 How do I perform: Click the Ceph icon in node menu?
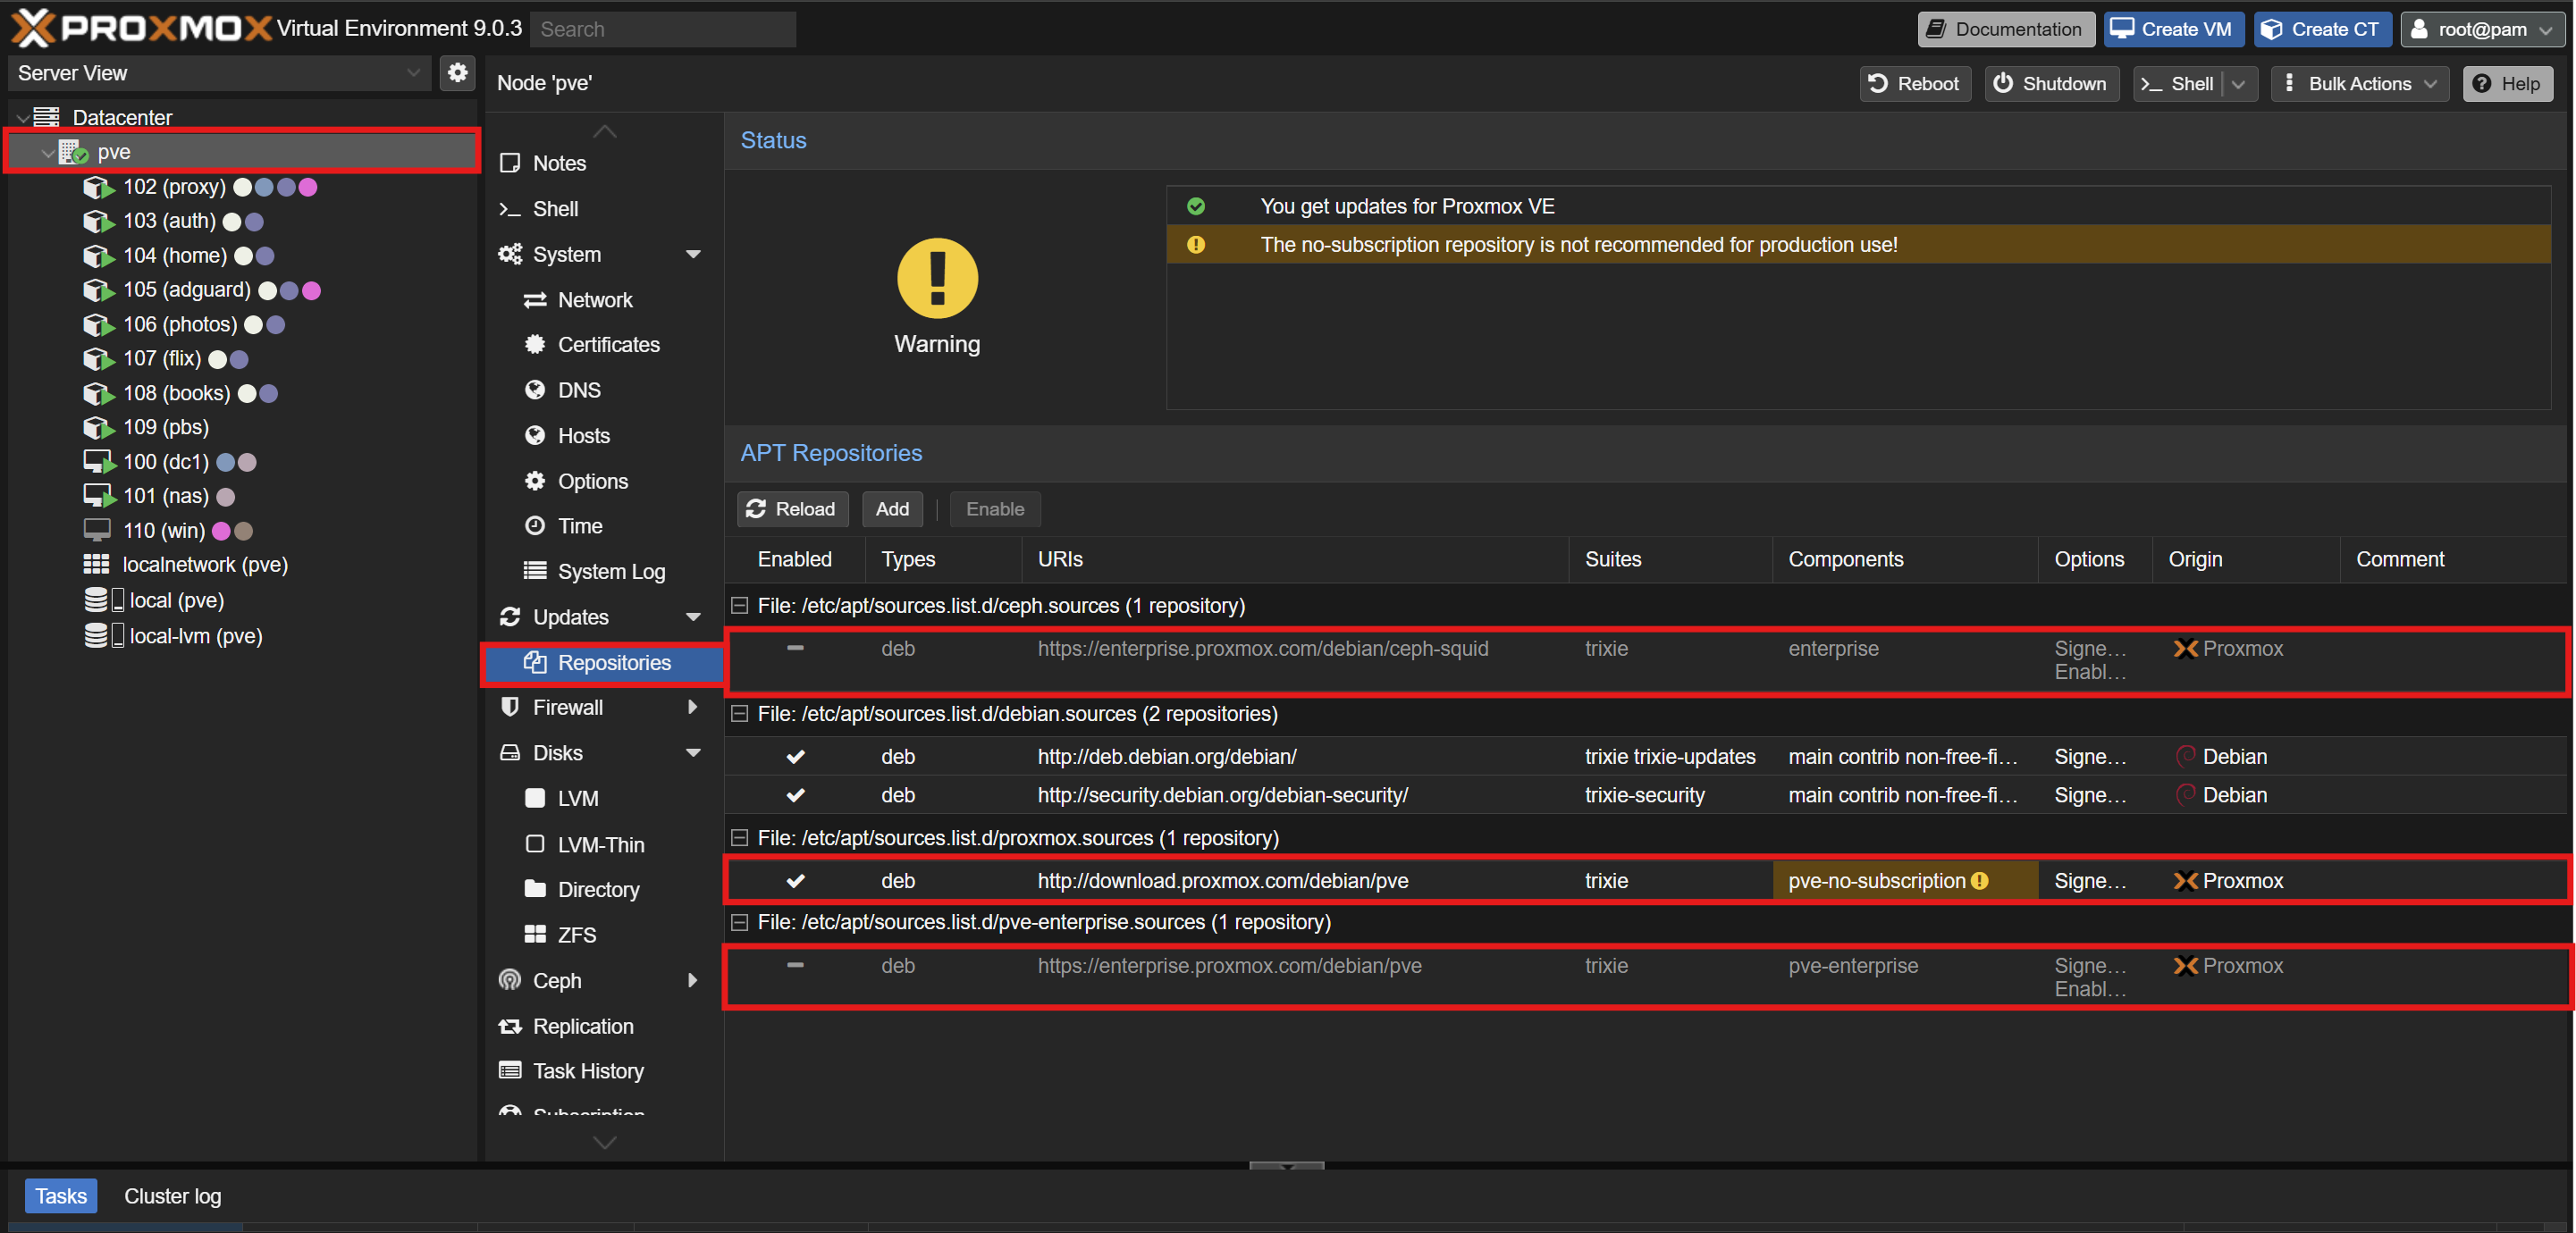510,980
